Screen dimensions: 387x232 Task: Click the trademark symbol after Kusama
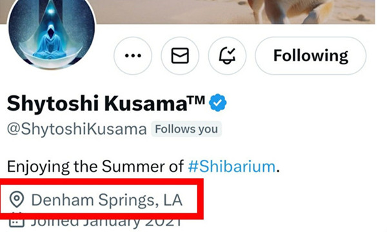[x=196, y=100]
